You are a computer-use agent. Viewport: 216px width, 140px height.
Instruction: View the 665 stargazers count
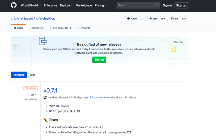point(163,19)
